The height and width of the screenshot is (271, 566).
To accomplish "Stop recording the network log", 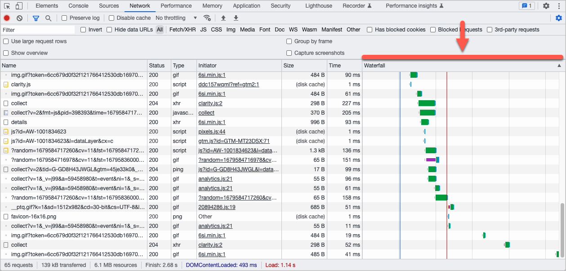I will point(7,18).
